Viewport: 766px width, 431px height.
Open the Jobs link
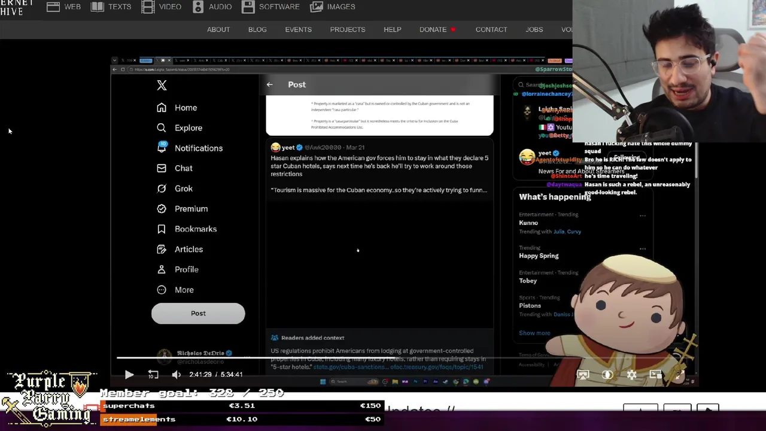point(534,29)
